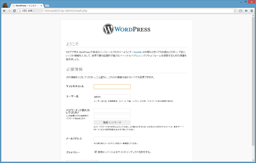Click the vertical scrollbar thumb
256x163 pixels.
pos(253,81)
